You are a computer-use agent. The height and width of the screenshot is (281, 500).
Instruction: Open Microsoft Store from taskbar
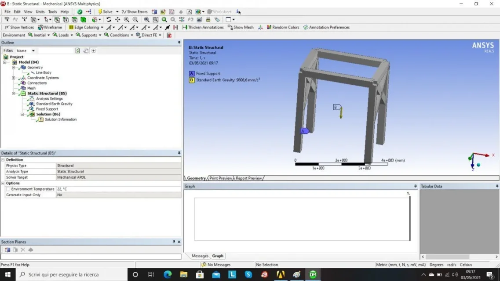point(200,274)
